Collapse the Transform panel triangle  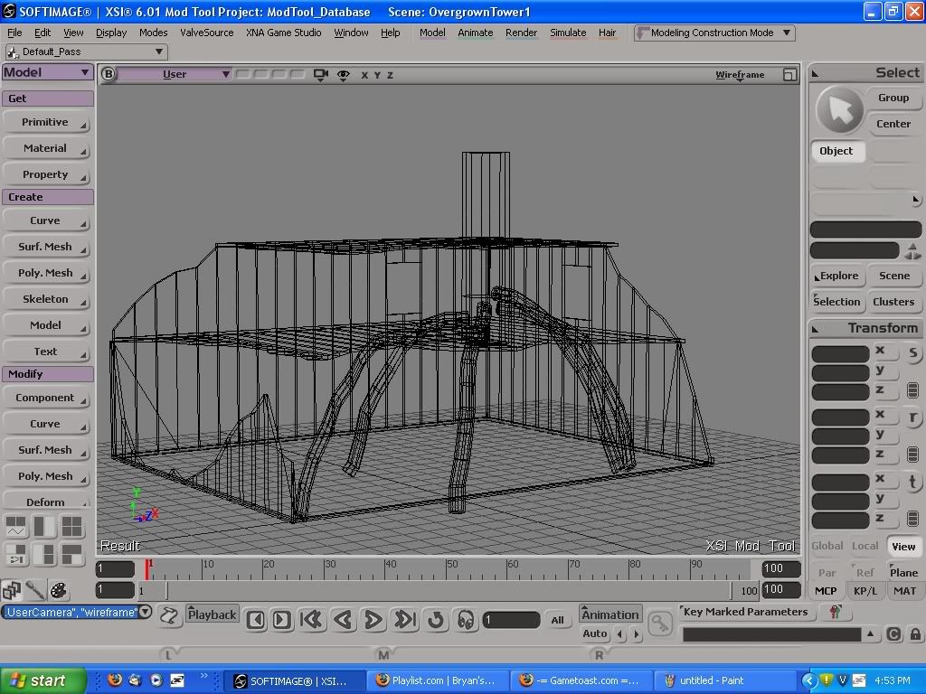point(816,329)
